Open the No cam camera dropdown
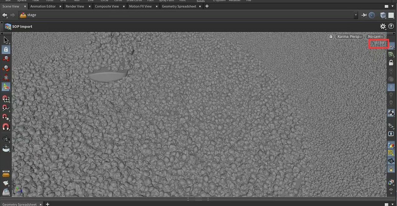The height and width of the screenshot is (206, 397). [375, 36]
